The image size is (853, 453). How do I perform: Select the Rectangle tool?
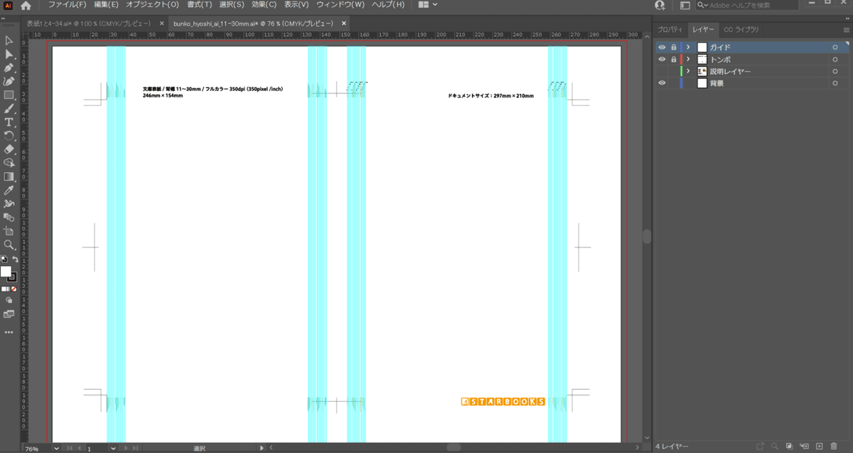[x=9, y=95]
